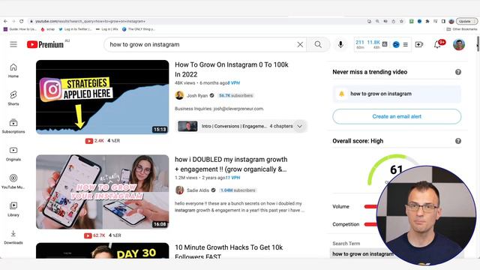Click the help icon beside Never miss a trending video
480x270 pixels.
(x=458, y=72)
